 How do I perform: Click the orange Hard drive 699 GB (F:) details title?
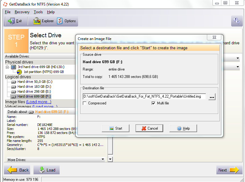(52, 112)
